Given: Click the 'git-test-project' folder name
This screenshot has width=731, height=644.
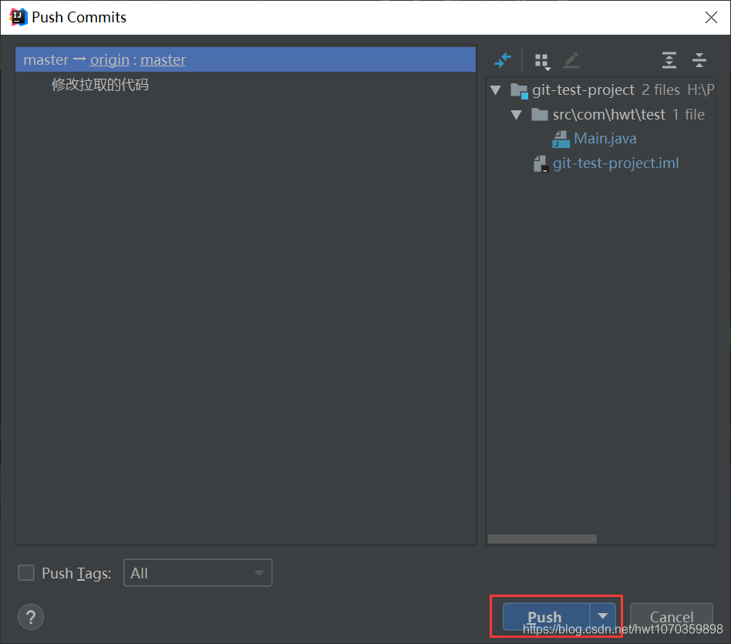Looking at the screenshot, I should click(583, 90).
